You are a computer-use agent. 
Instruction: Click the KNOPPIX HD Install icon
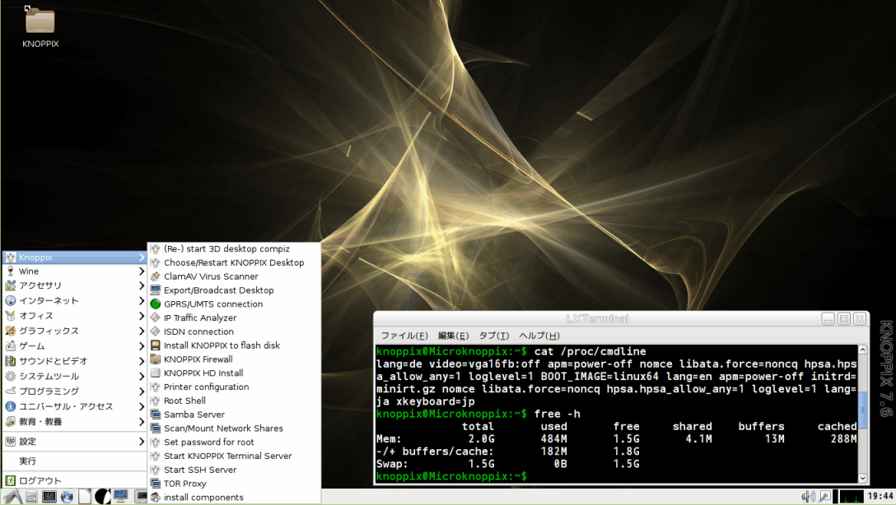click(x=155, y=373)
